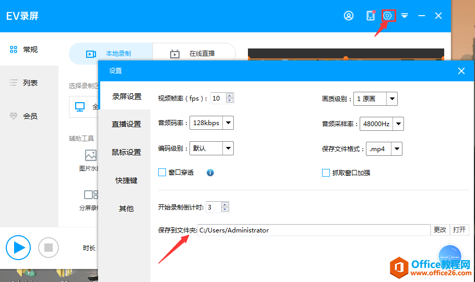Select the 列表 sidebar item

[23, 82]
